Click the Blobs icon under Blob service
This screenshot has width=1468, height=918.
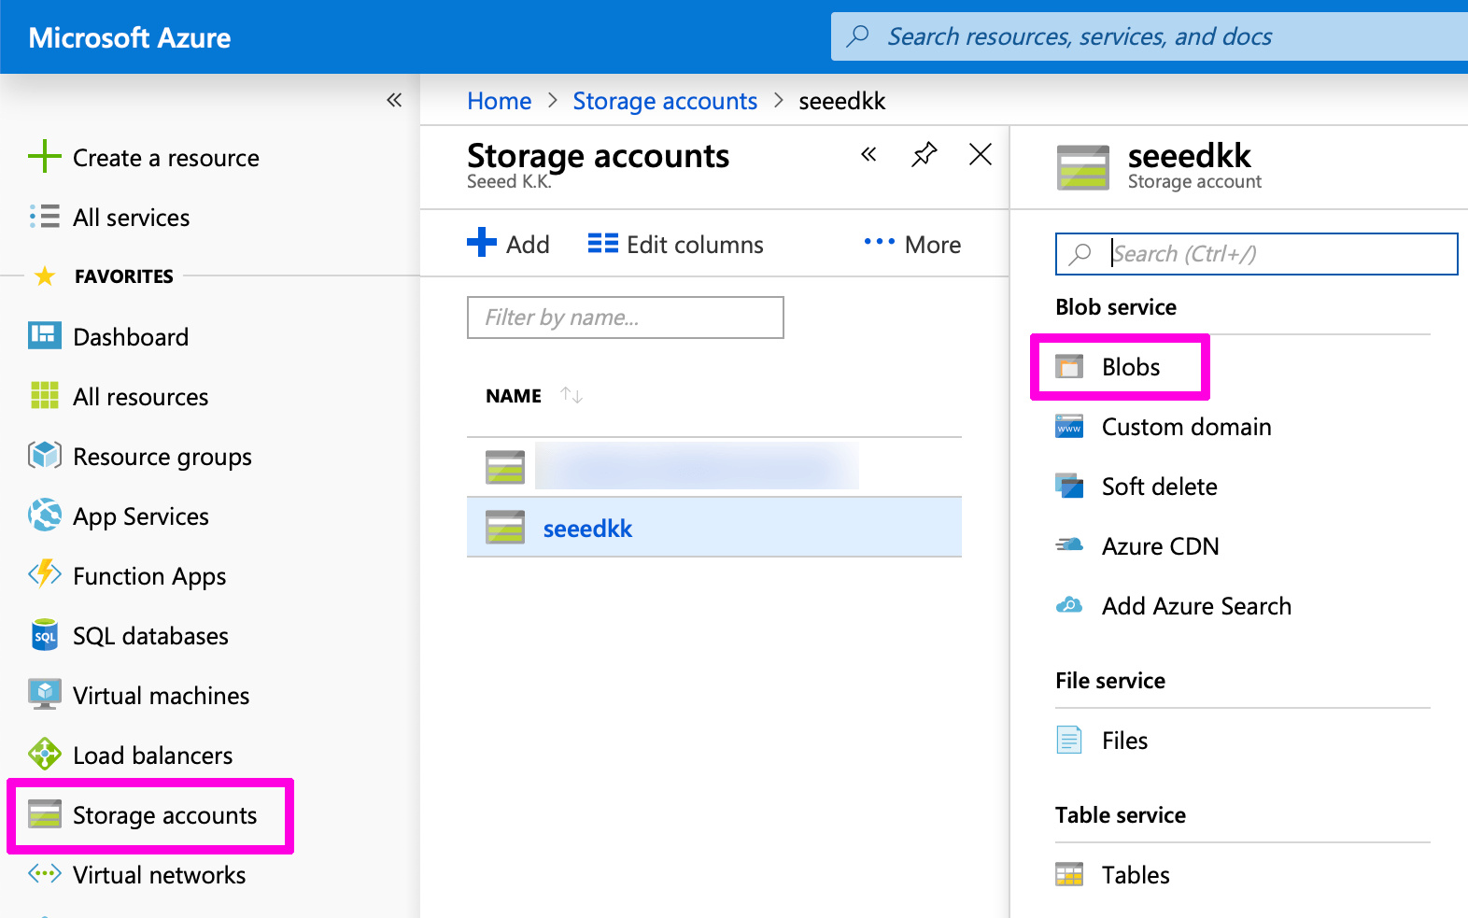click(1069, 366)
